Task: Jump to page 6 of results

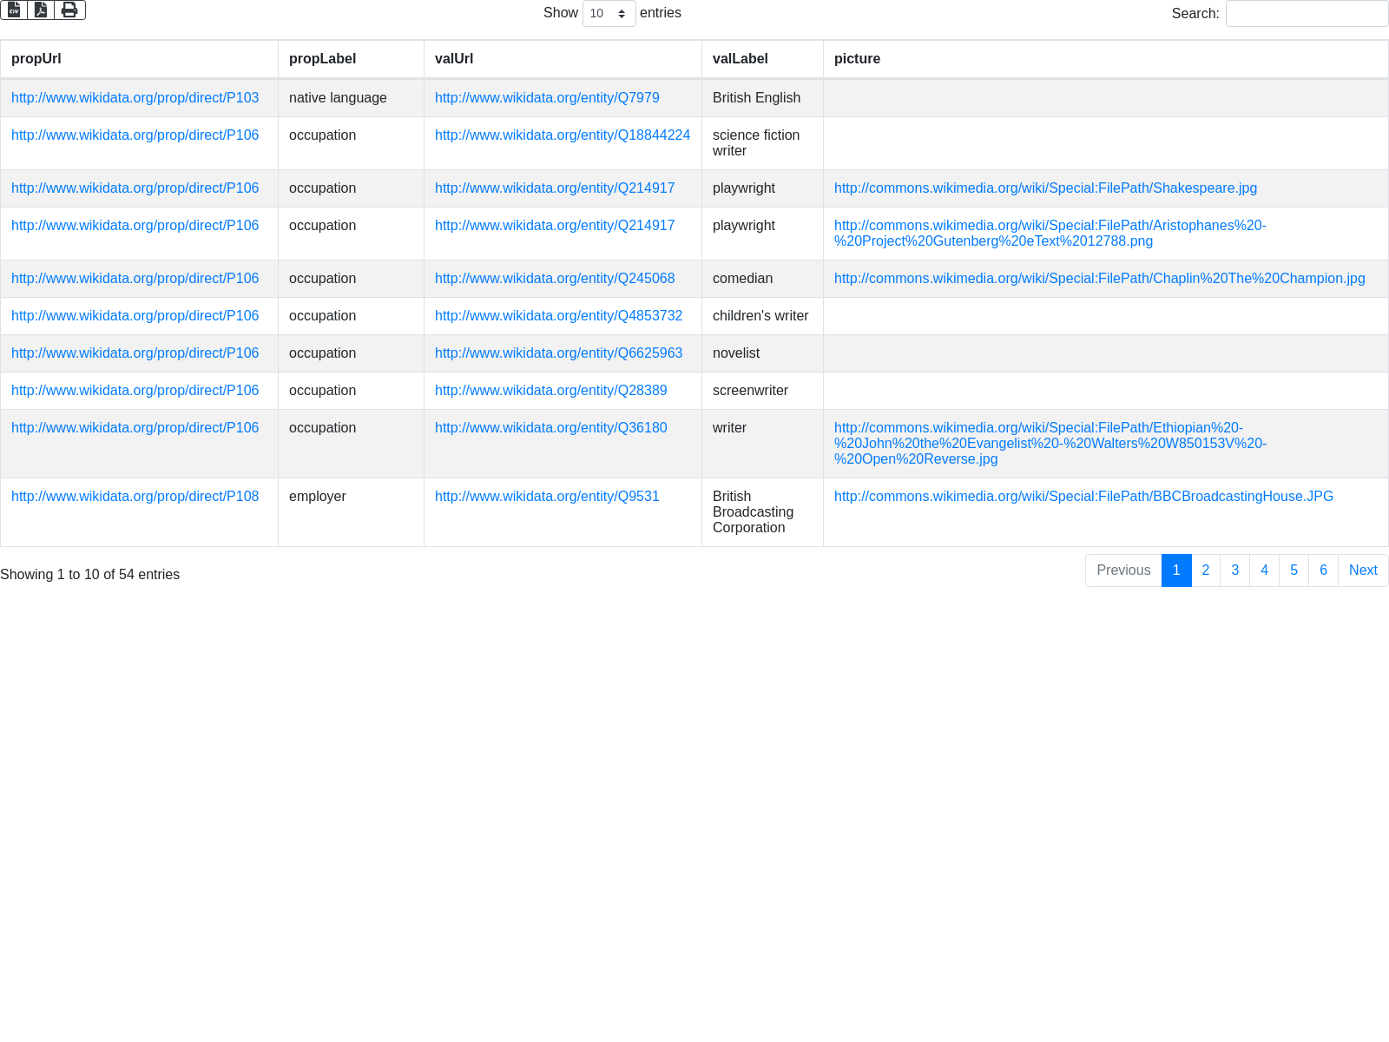Action: click(x=1323, y=570)
